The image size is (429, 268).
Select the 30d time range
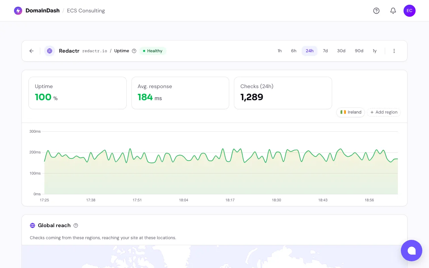point(341,51)
